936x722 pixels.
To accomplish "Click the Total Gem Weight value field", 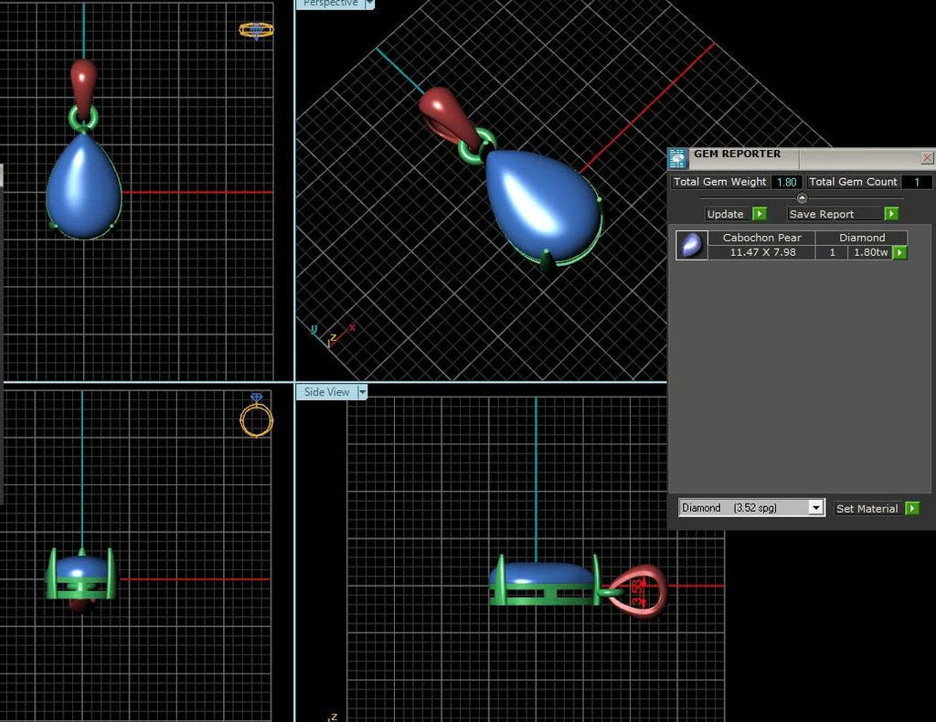I will click(786, 182).
